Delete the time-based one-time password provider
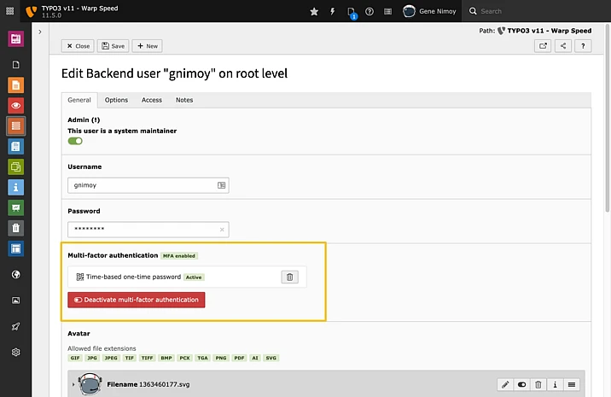611x397 pixels. click(x=289, y=277)
